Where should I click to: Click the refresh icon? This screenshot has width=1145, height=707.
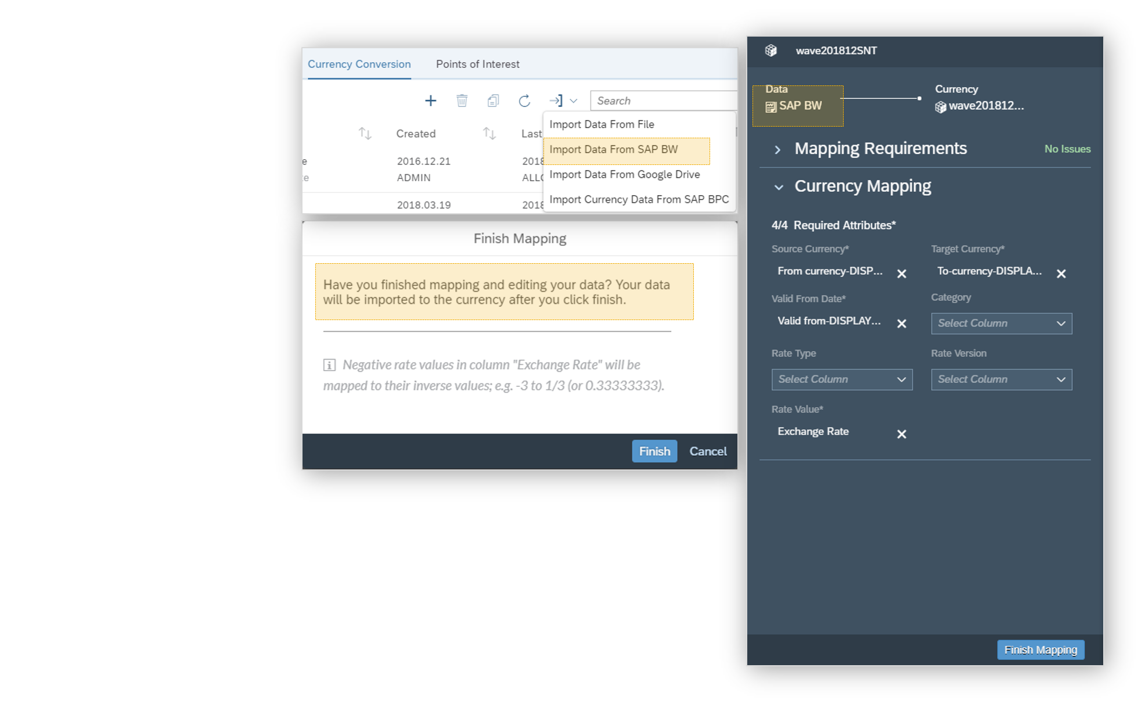coord(524,101)
